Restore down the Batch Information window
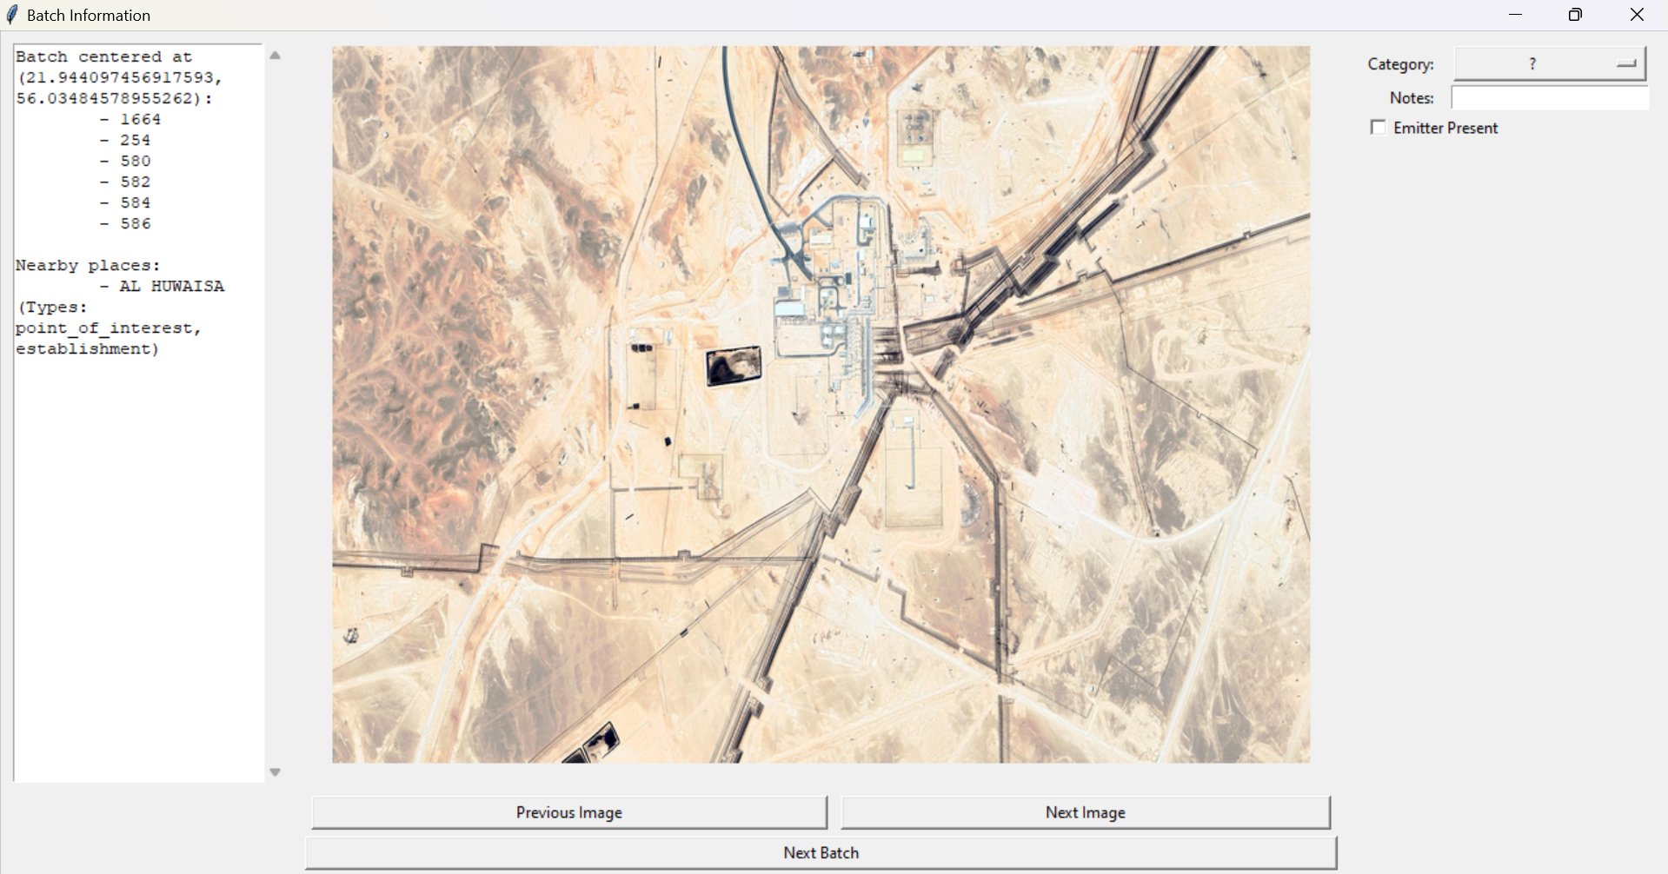This screenshot has height=874, width=1668. (1575, 15)
